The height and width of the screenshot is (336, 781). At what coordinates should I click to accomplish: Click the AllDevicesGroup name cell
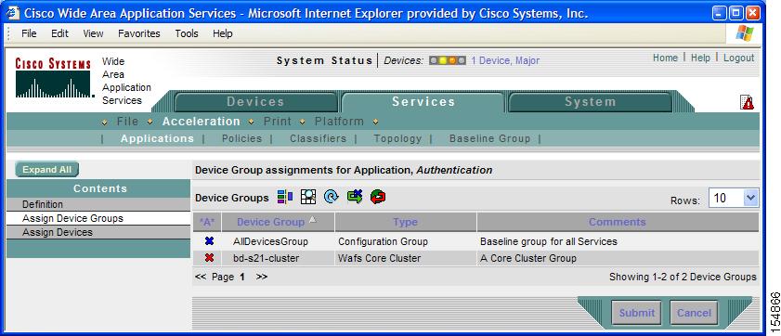pyautogui.click(x=270, y=241)
